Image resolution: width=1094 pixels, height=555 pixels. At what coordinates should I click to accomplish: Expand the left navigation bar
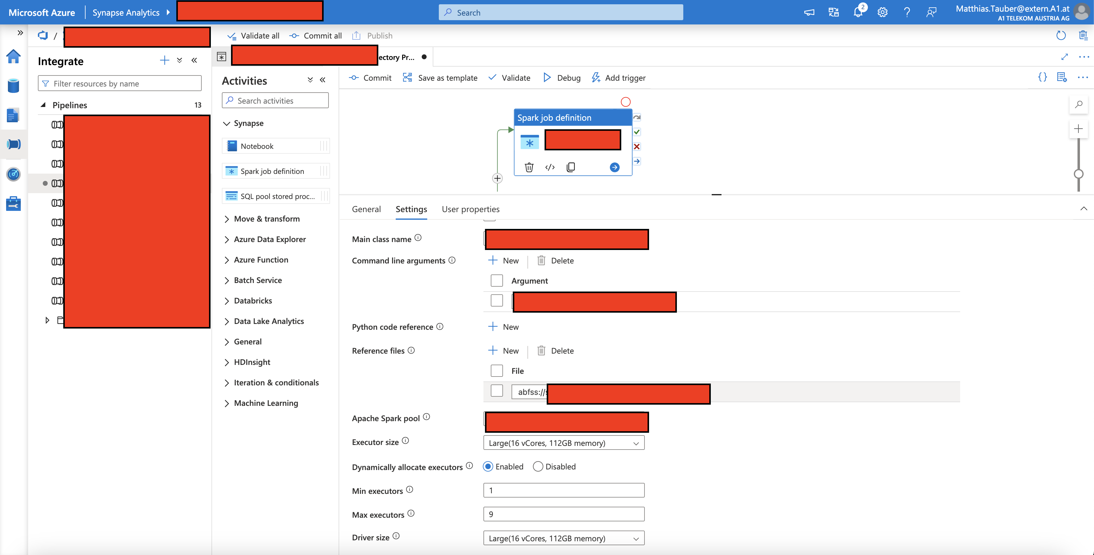(20, 33)
